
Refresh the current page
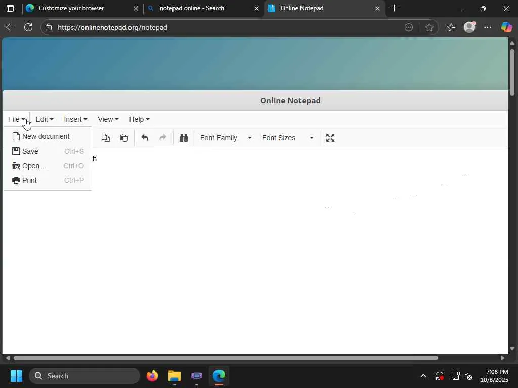[x=28, y=27]
